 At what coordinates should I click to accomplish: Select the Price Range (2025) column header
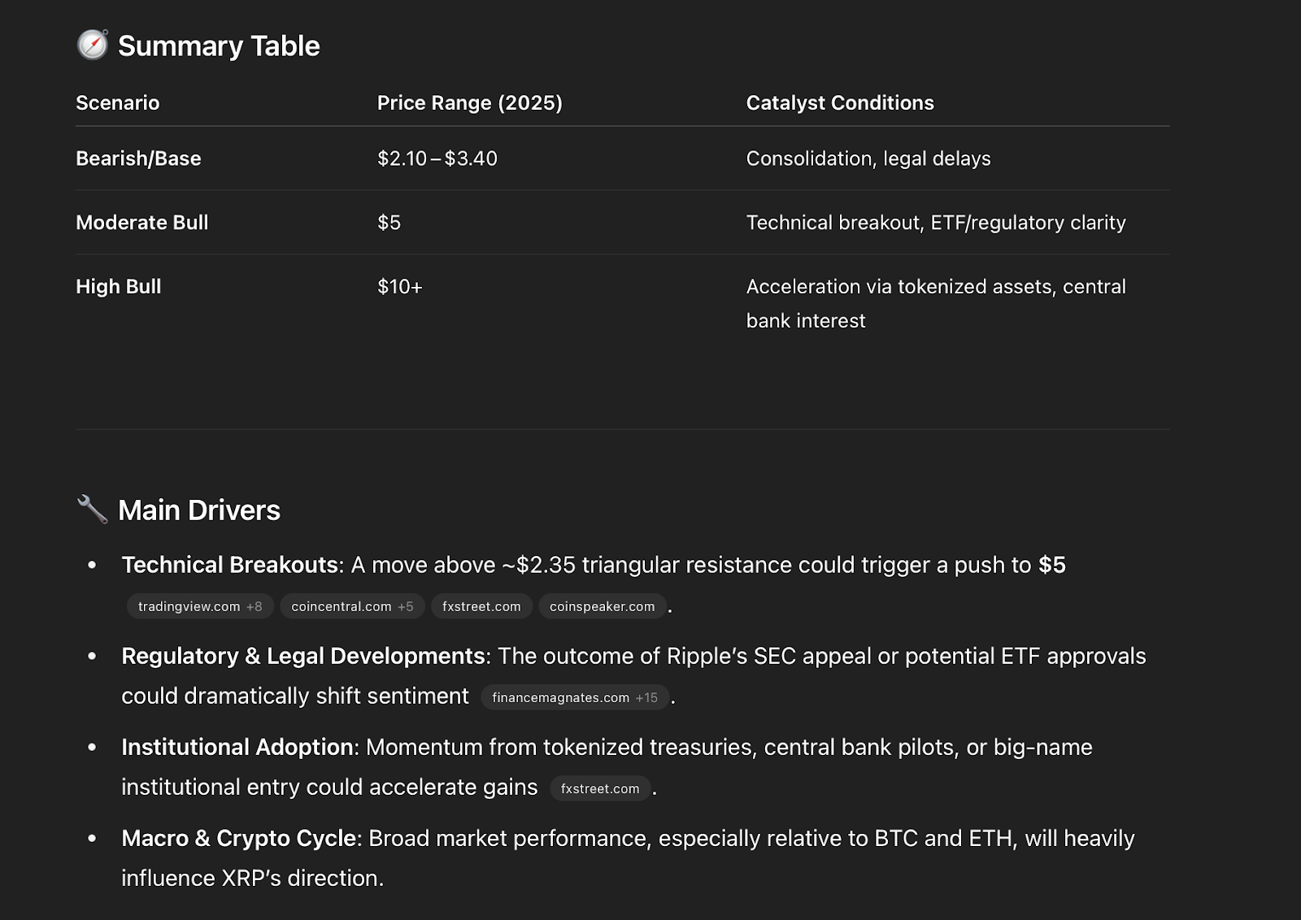pyautogui.click(x=470, y=103)
